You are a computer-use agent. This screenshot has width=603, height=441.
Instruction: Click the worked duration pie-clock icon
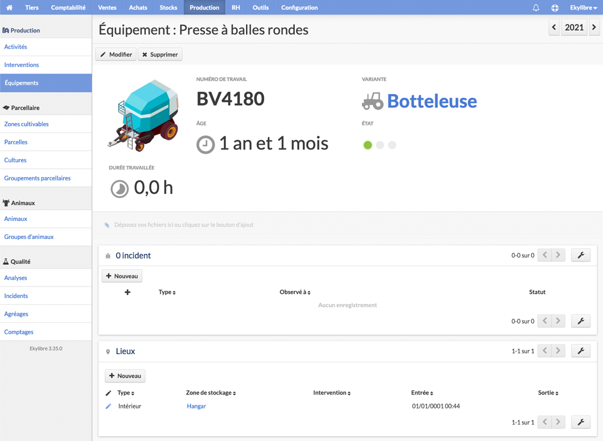(x=119, y=189)
